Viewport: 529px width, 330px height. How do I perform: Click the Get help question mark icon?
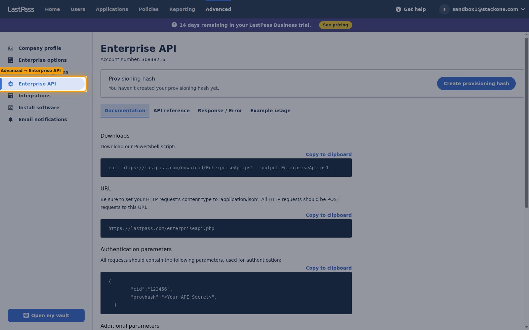click(398, 9)
